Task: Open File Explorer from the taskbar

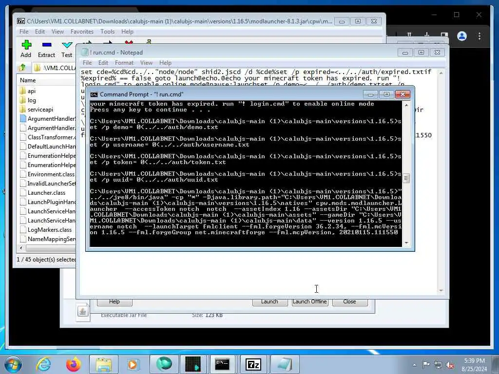Action: tap(103, 364)
